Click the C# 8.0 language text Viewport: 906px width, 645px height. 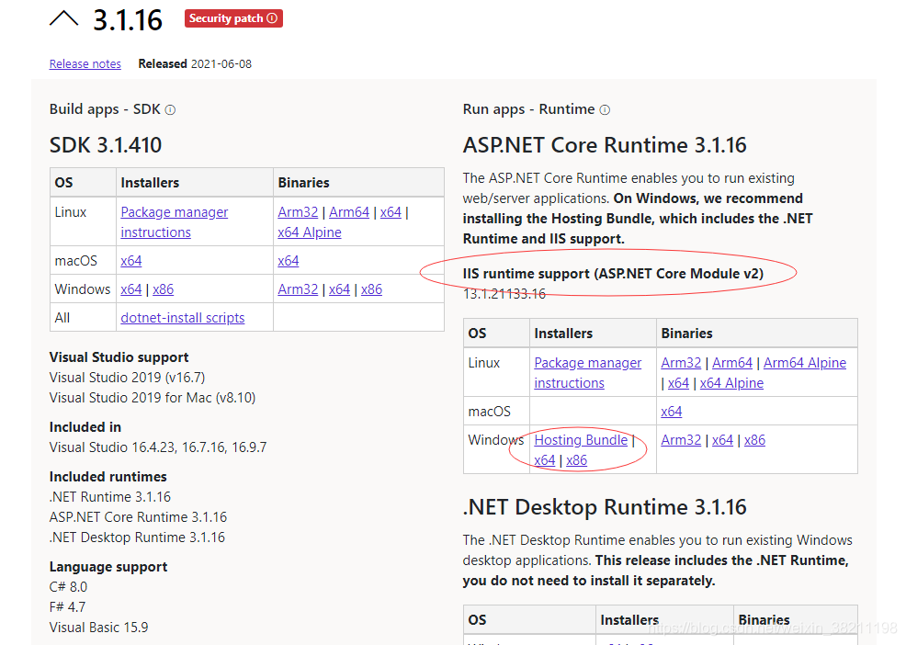[68, 587]
